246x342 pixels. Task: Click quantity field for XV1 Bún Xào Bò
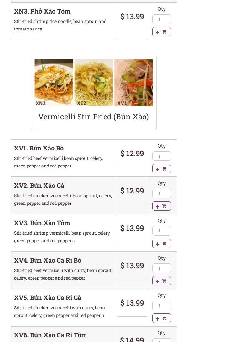click(x=161, y=156)
